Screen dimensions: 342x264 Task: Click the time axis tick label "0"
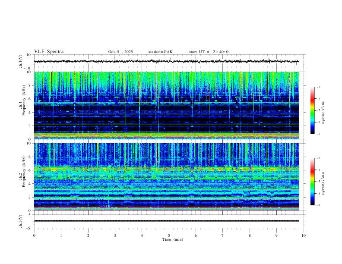(34, 236)
